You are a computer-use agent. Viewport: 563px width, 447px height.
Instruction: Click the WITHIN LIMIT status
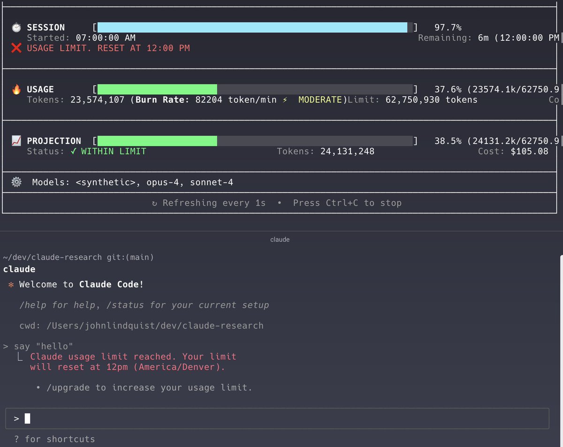(x=114, y=152)
